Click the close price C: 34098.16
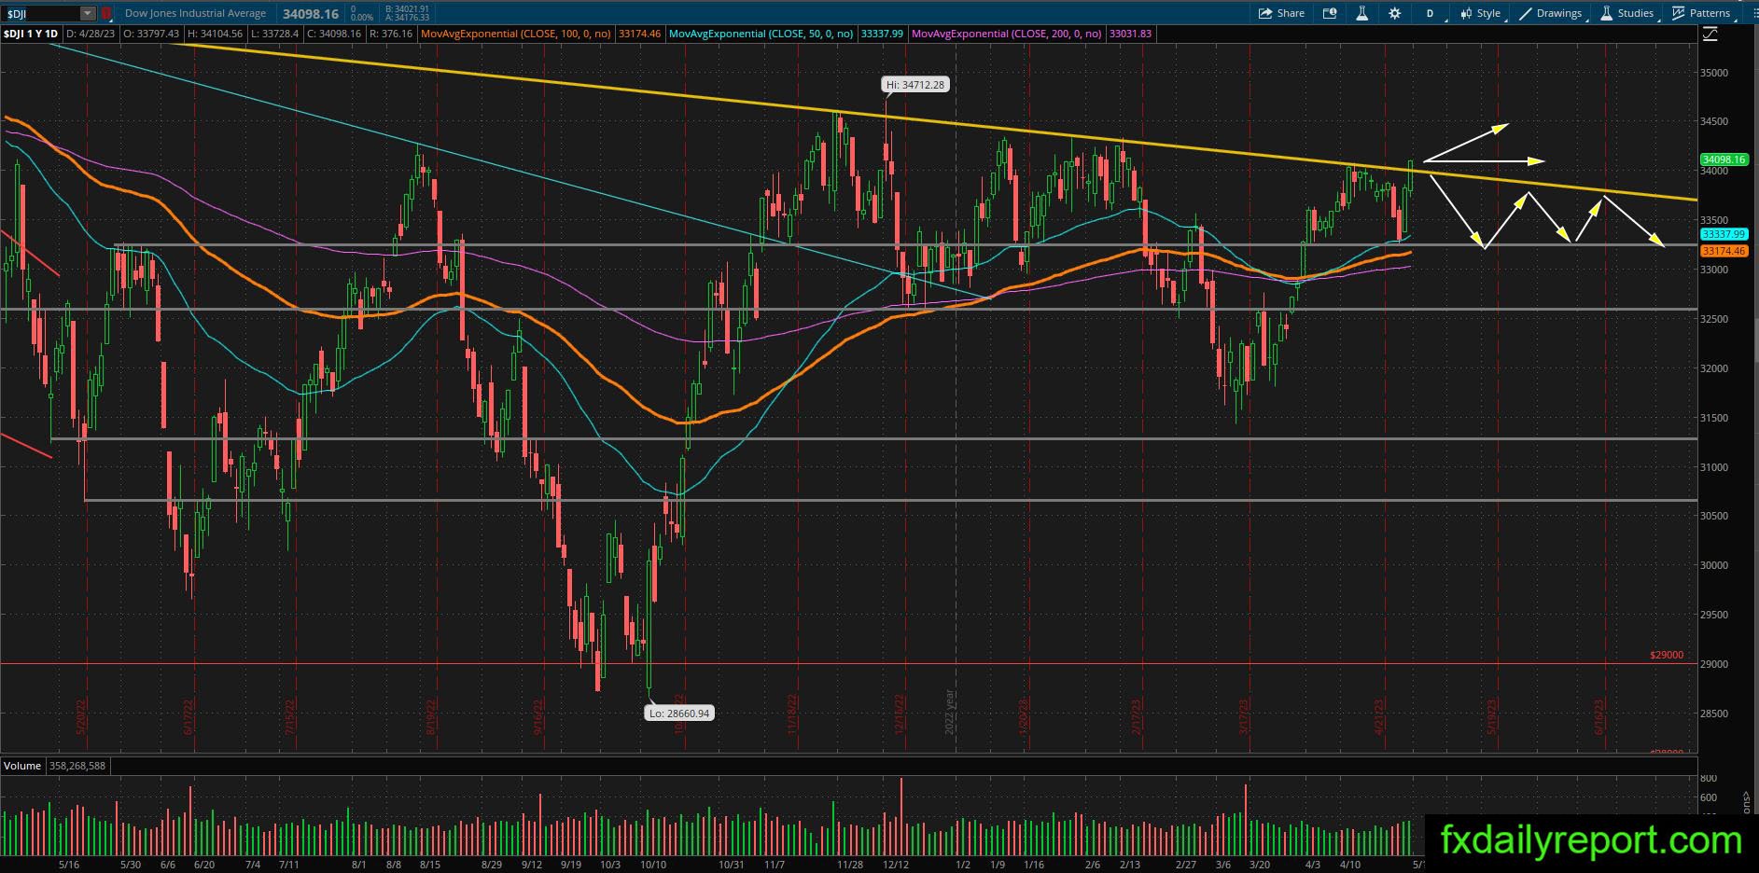Viewport: 1759px width, 873px height. point(335,34)
